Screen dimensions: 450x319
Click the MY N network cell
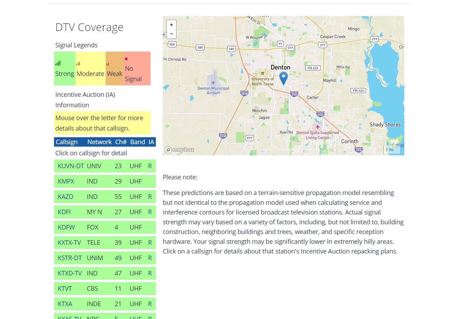point(94,212)
